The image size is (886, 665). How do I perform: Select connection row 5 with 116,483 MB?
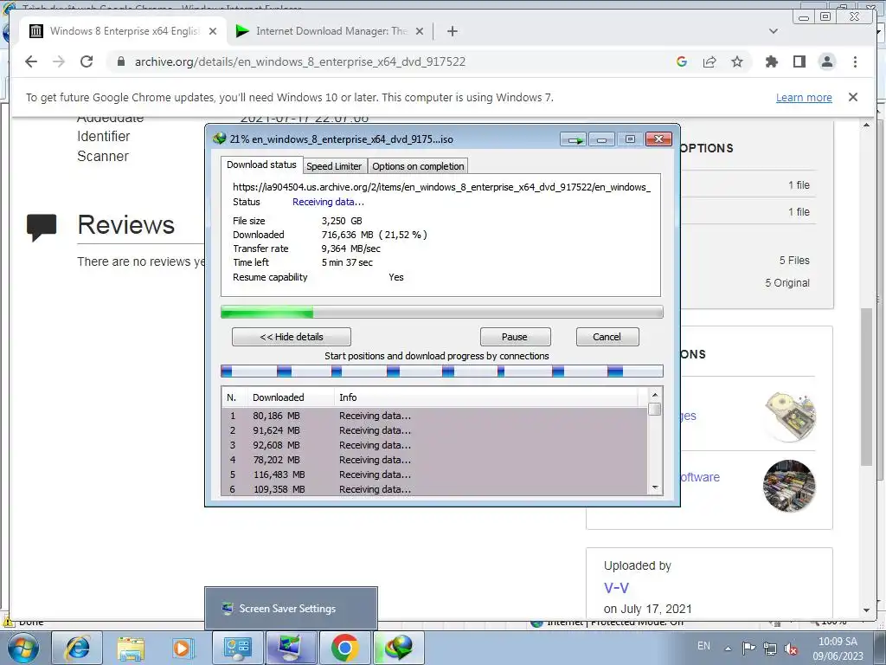pyautogui.click(x=434, y=475)
